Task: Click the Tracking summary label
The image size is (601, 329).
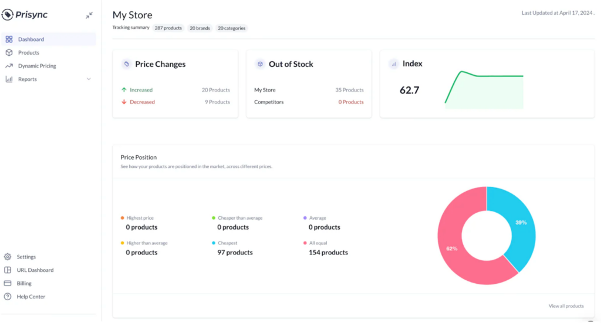Action: (x=131, y=28)
